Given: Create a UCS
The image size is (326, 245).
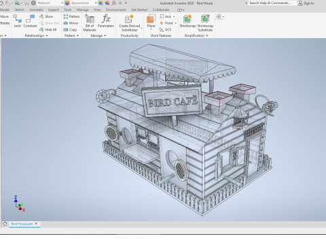Looking at the screenshot, I should 165,29.
